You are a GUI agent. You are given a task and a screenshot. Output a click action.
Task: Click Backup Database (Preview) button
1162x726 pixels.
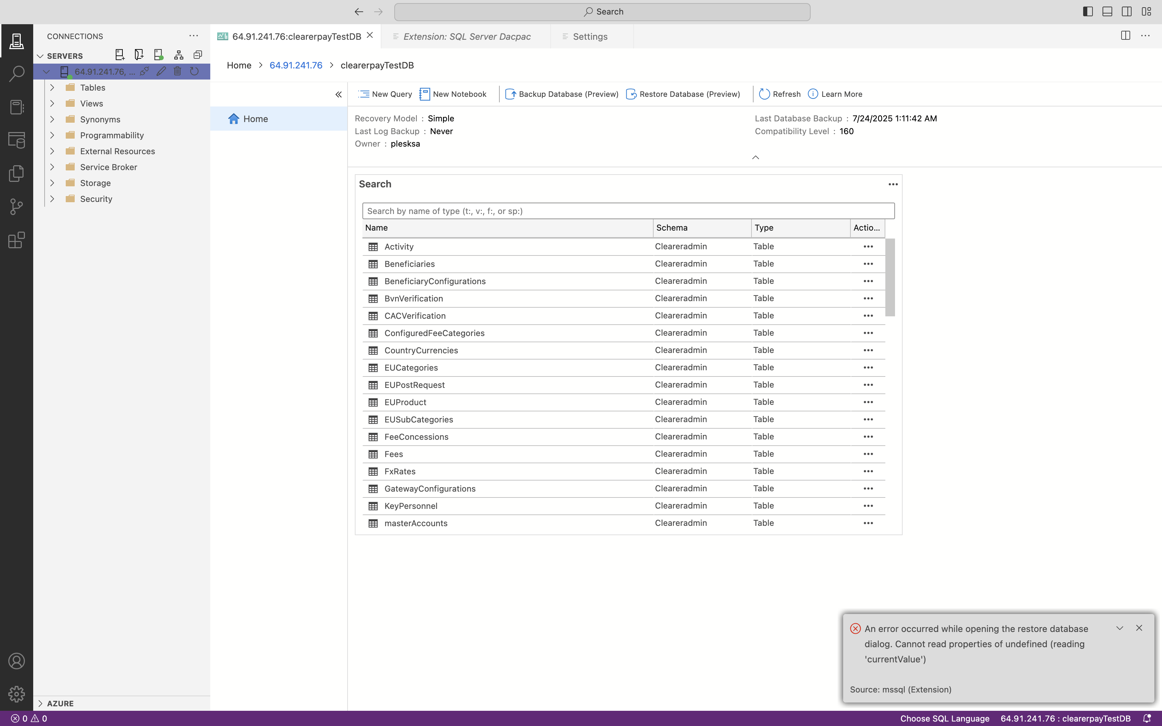[x=562, y=94]
